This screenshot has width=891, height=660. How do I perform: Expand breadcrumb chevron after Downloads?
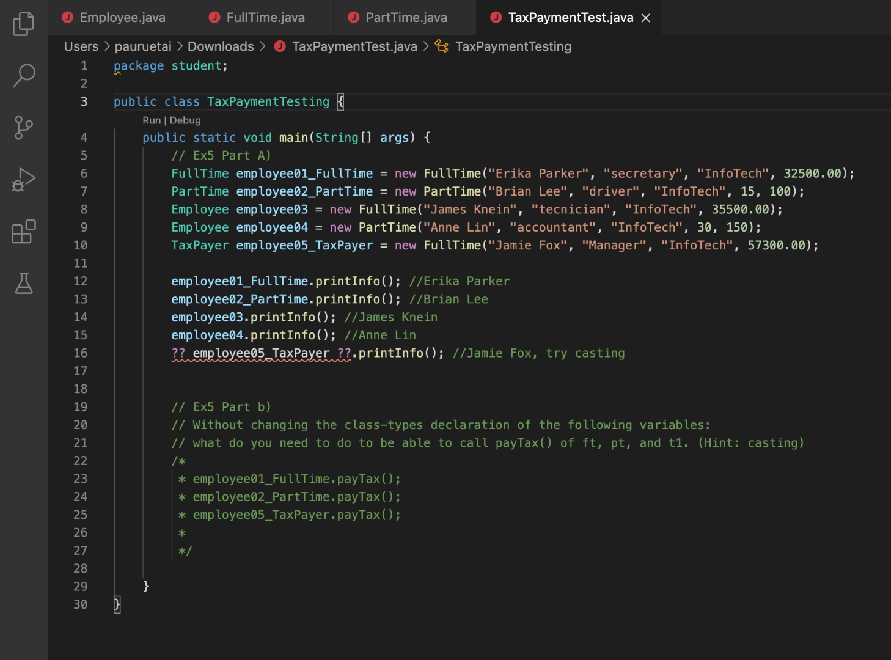263,46
